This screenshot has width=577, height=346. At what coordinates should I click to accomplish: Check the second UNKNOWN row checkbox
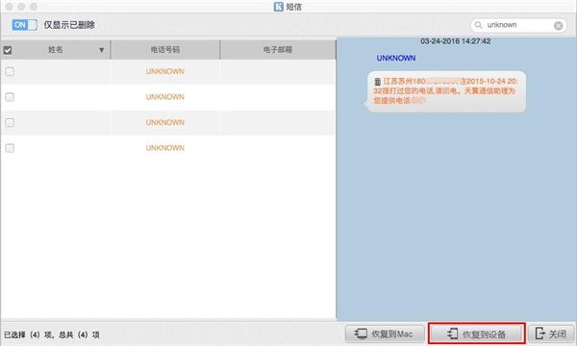[x=10, y=97]
